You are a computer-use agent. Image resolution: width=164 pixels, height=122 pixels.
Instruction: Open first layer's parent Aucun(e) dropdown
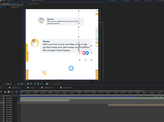coord(11,98)
